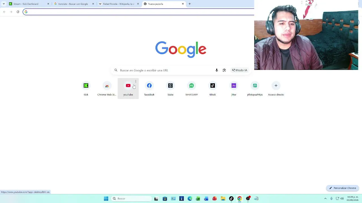Show hidden system tray icons
The image size is (362, 203).
(x=326, y=198)
